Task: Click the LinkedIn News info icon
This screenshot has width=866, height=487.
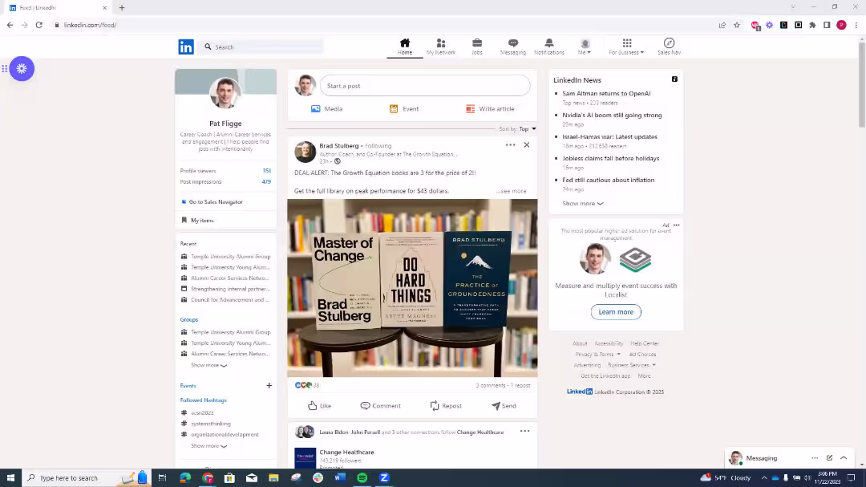Action: click(x=674, y=79)
